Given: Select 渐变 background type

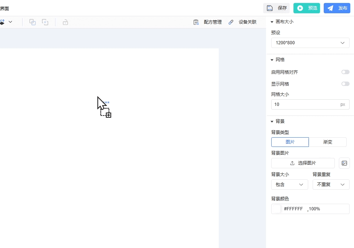Looking at the screenshot, I should [327, 142].
